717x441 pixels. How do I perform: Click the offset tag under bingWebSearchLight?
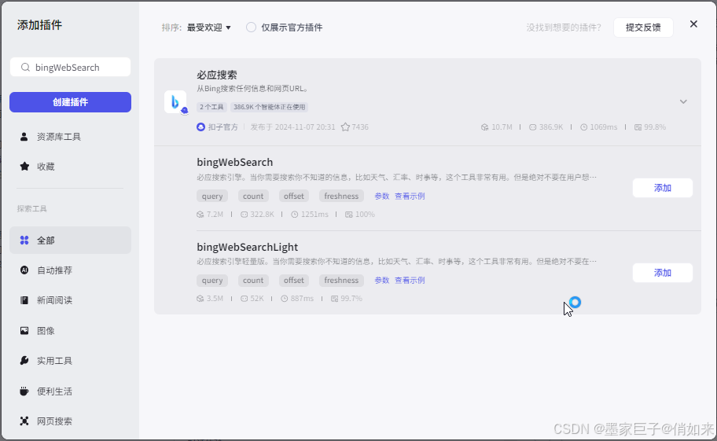[293, 280]
